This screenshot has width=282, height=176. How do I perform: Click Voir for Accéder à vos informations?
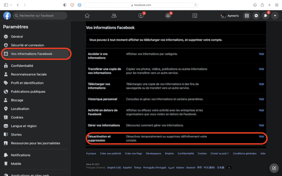pyautogui.click(x=261, y=54)
